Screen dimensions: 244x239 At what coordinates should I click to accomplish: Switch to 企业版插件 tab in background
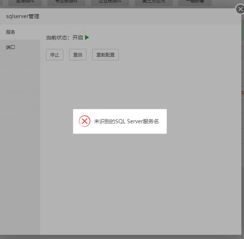coord(110,2)
